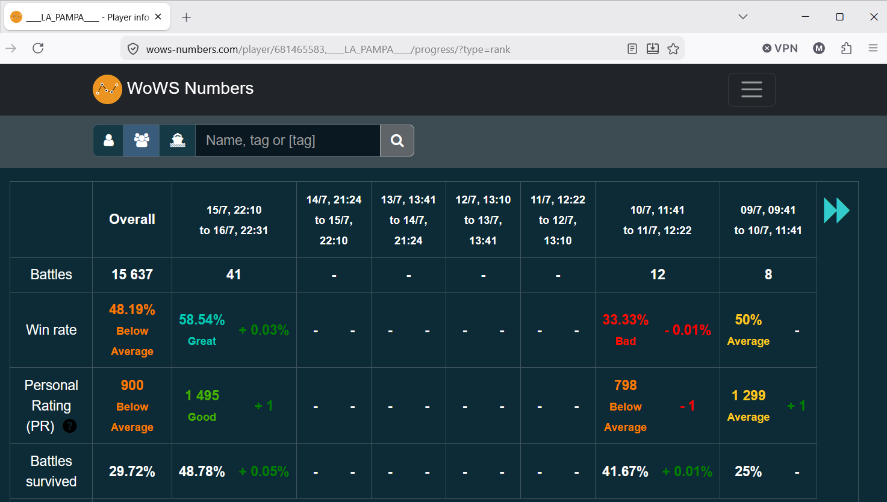Reload the current page
Screen dimensions: 887x502
pyautogui.click(x=38, y=48)
